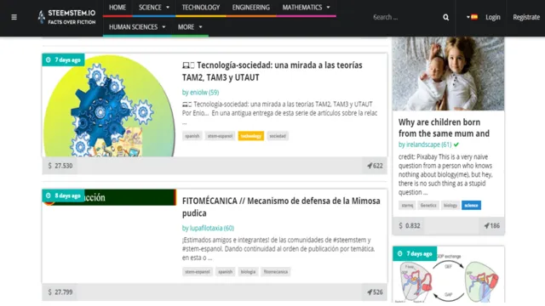
Task: Click the clock icon on '8 days ago' badge
Action: click(49, 195)
